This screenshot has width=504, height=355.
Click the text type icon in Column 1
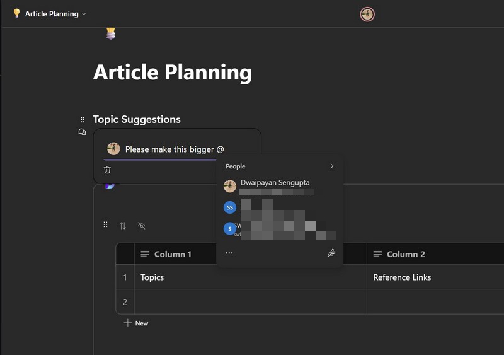(145, 254)
